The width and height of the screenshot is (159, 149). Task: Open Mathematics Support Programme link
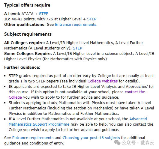tap(39, 124)
